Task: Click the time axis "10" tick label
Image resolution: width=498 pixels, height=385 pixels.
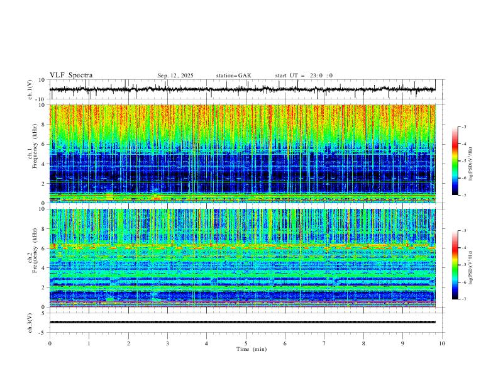Action: pos(442,343)
